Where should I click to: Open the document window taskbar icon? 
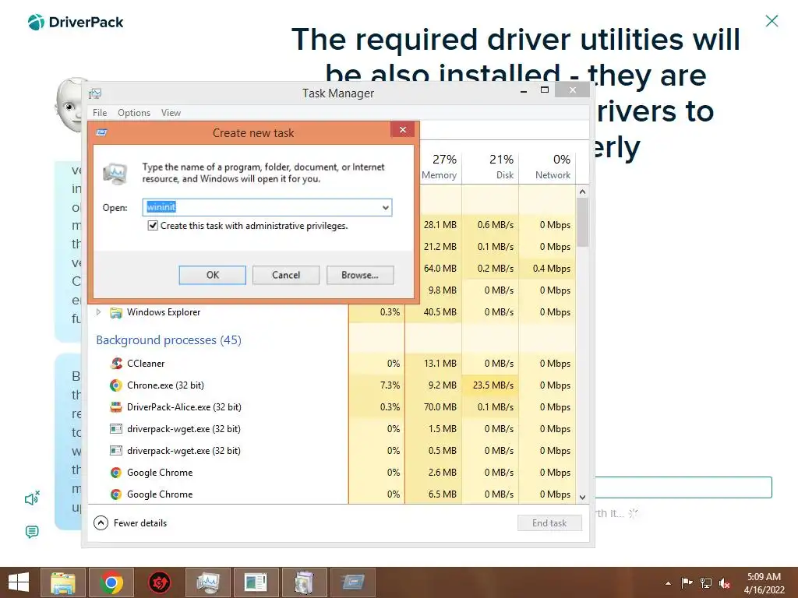pos(256,582)
